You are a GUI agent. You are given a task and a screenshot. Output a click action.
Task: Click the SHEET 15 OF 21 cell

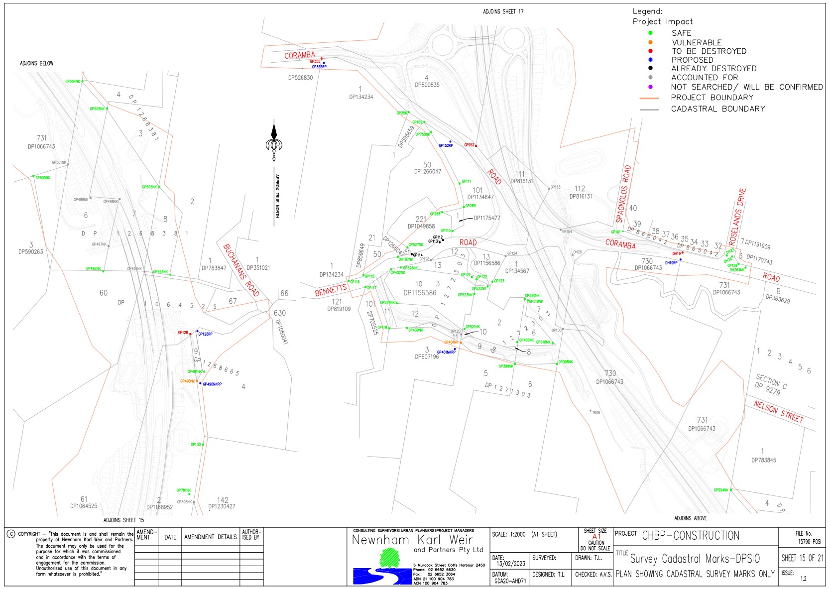pos(802,558)
